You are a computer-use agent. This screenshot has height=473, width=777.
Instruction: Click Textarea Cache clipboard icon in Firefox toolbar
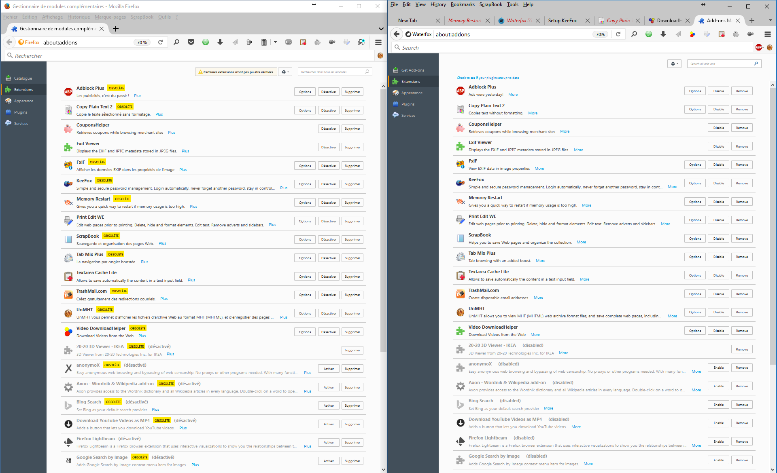[303, 42]
